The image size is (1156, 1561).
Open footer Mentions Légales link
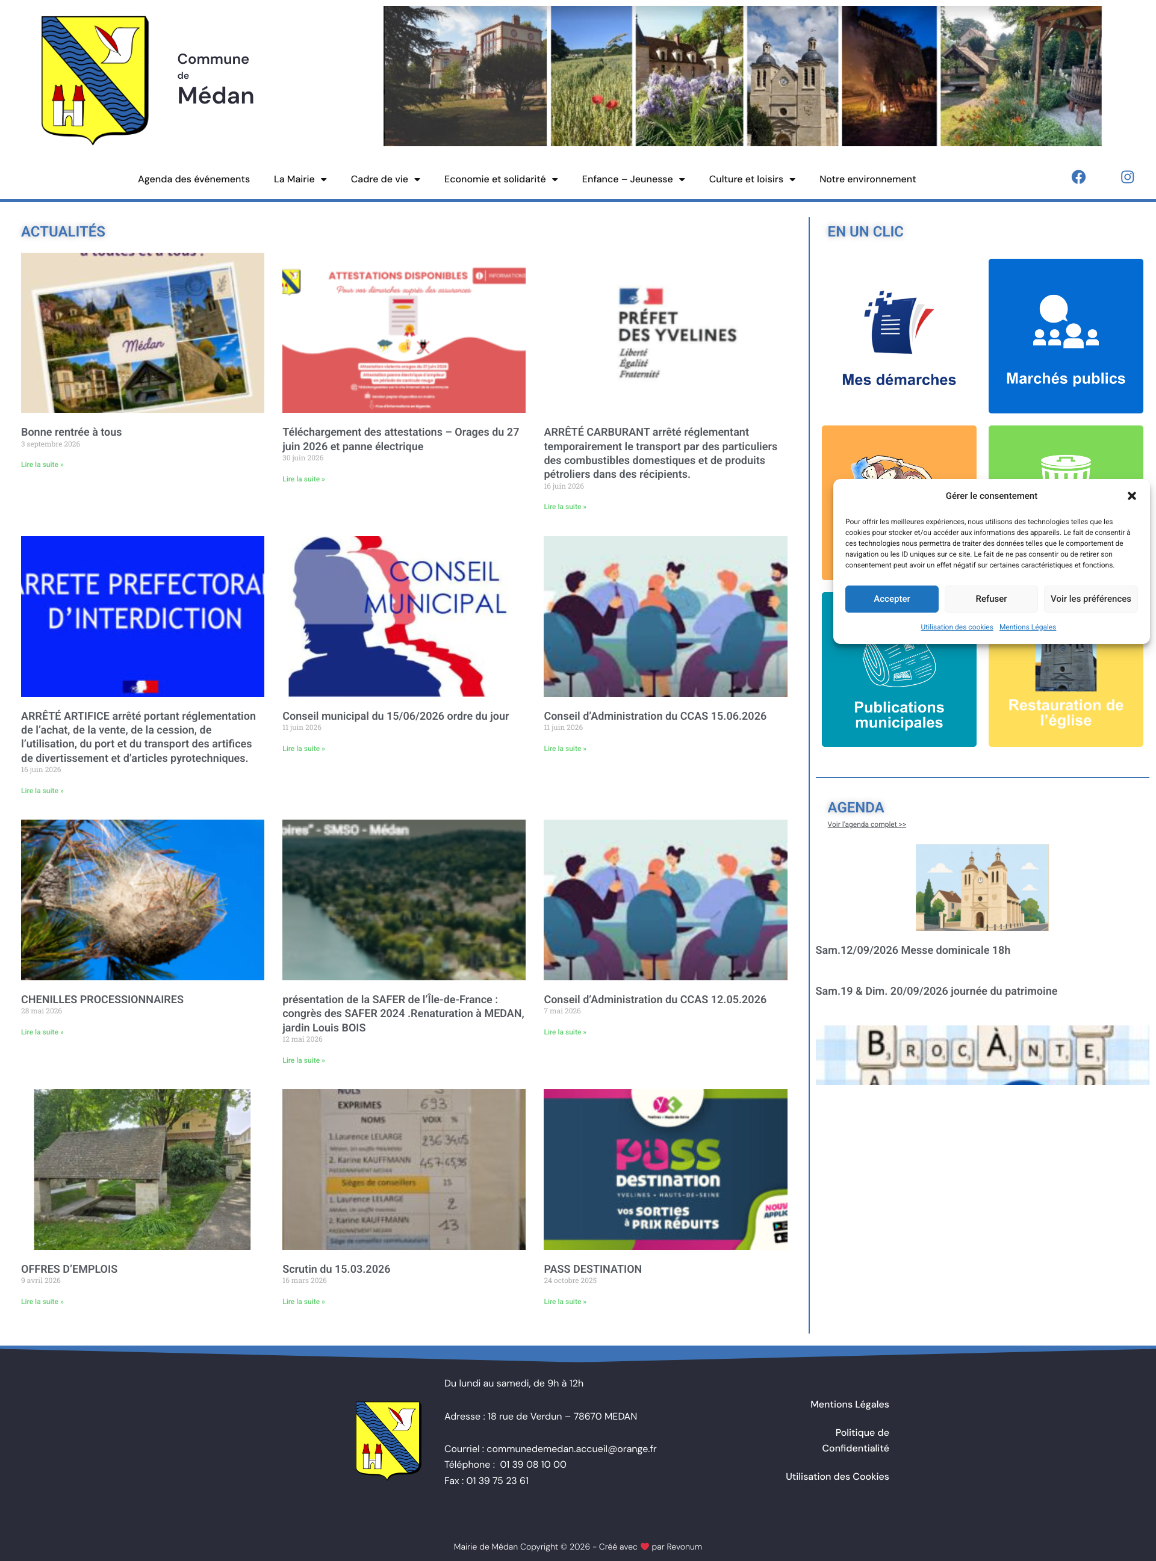tap(850, 1405)
